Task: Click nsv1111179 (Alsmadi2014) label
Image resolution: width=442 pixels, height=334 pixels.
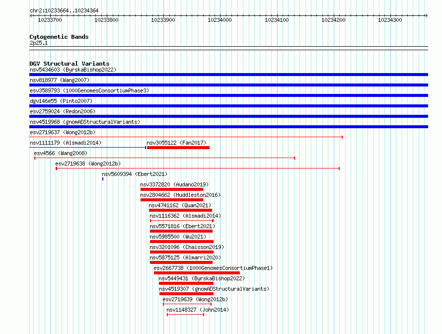Action: [66, 143]
